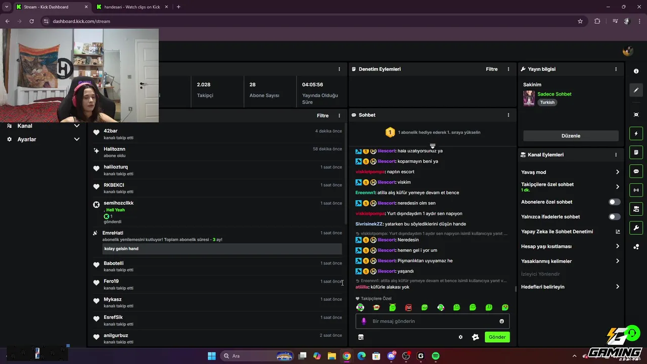Open browser extensions puzzle icon
This screenshot has height=364, width=647.
pos(597,21)
